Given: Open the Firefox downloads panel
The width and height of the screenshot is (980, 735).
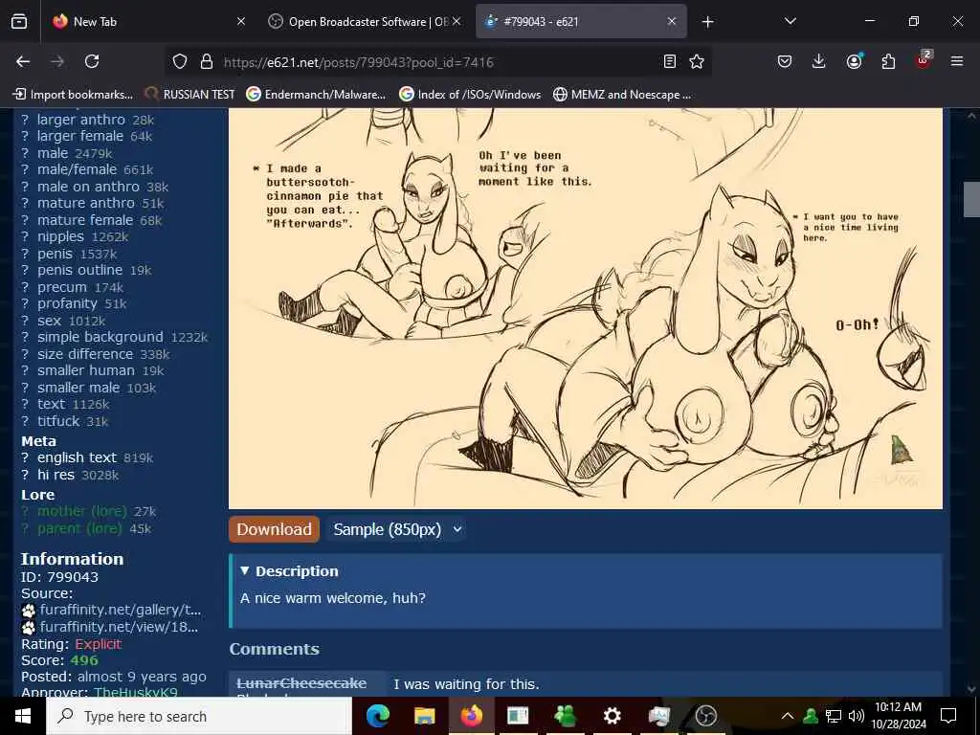Looking at the screenshot, I should [x=819, y=61].
